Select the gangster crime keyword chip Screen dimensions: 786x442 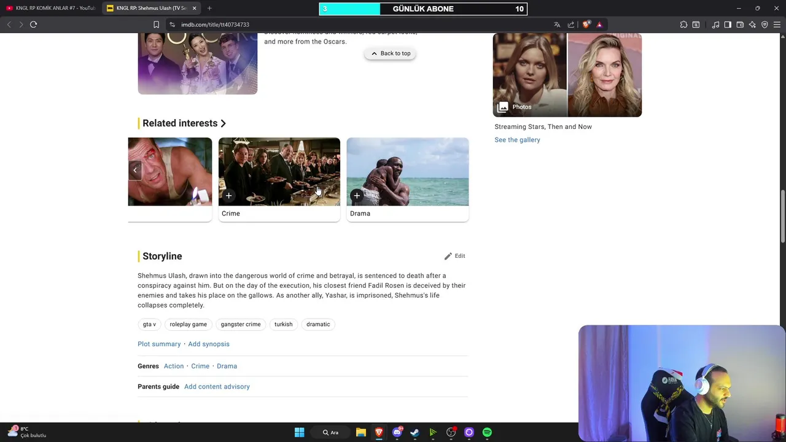[x=241, y=324]
